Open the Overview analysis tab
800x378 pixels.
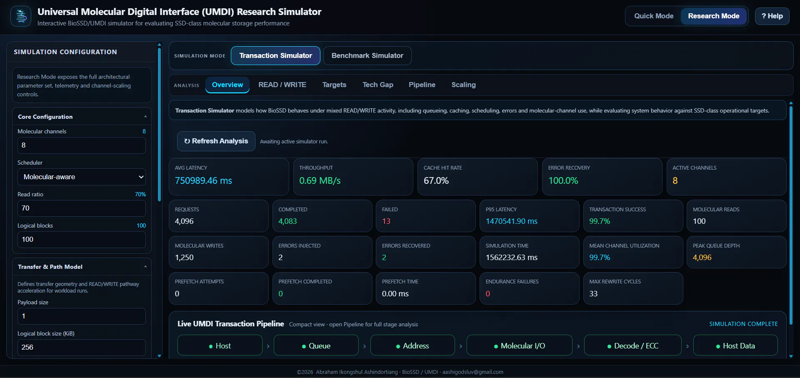pyautogui.click(x=227, y=85)
